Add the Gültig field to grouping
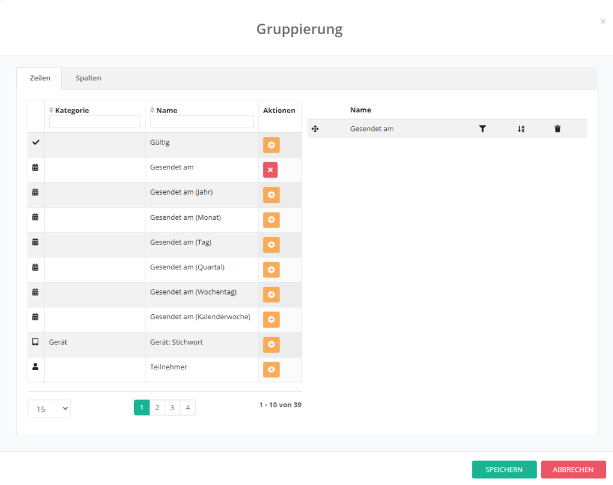The height and width of the screenshot is (485, 613). pos(271,145)
